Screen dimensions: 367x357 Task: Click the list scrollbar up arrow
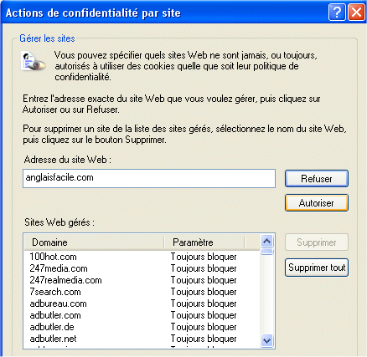267,241
